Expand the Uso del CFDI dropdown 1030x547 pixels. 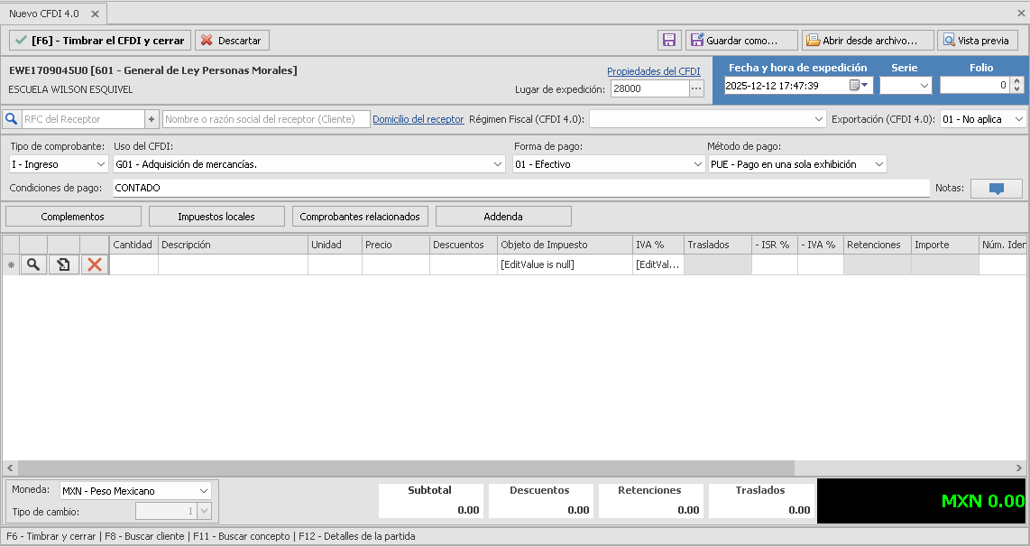pyautogui.click(x=499, y=164)
